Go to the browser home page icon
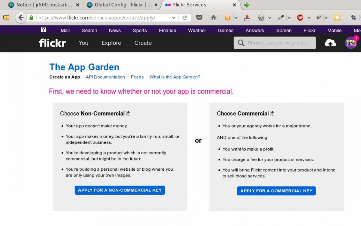 213,18
